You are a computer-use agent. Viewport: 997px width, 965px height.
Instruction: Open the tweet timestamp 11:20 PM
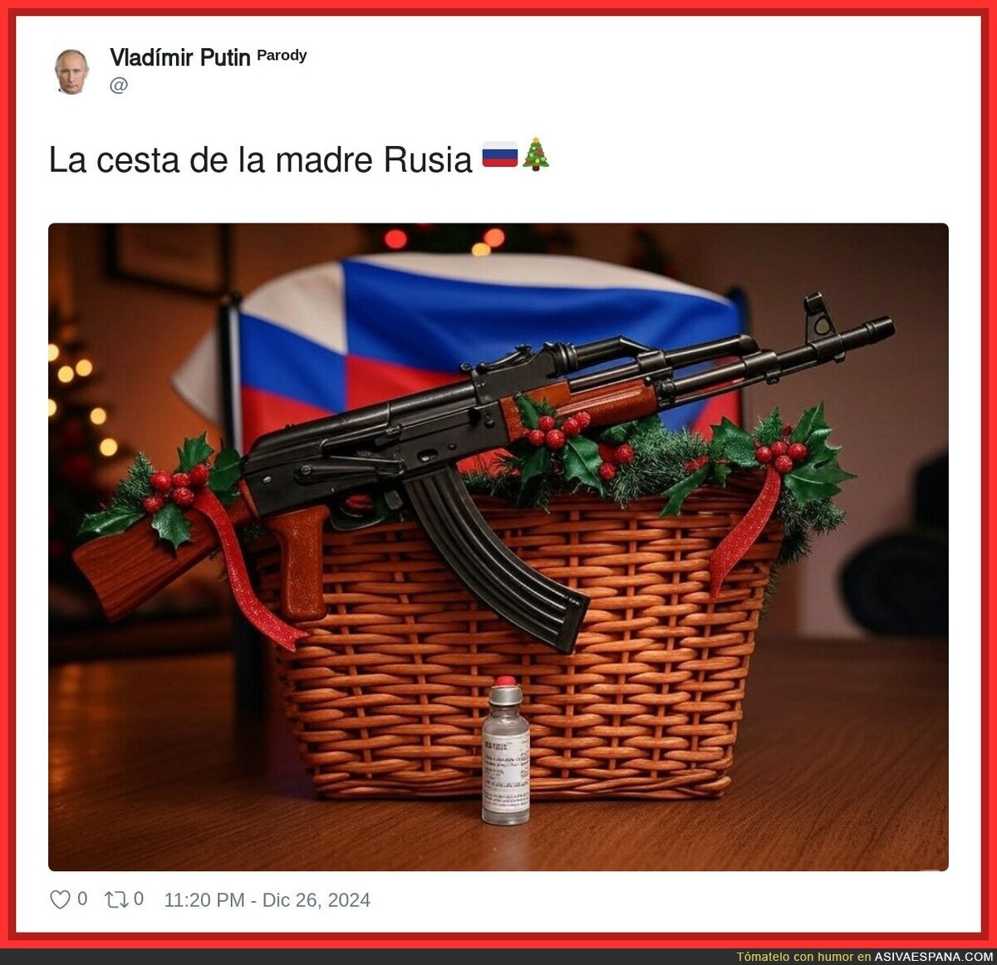[x=204, y=900]
